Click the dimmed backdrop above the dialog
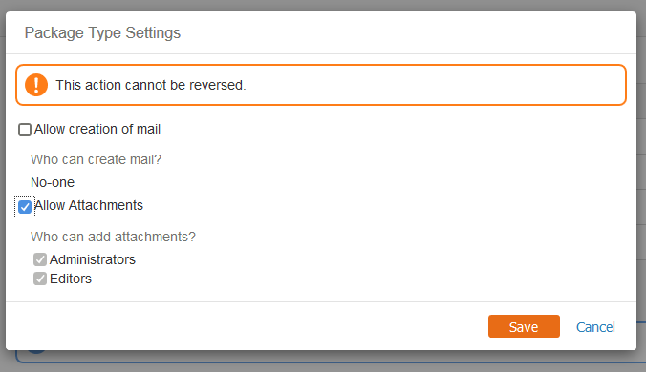Image resolution: width=646 pixels, height=372 pixels. [323, 5]
